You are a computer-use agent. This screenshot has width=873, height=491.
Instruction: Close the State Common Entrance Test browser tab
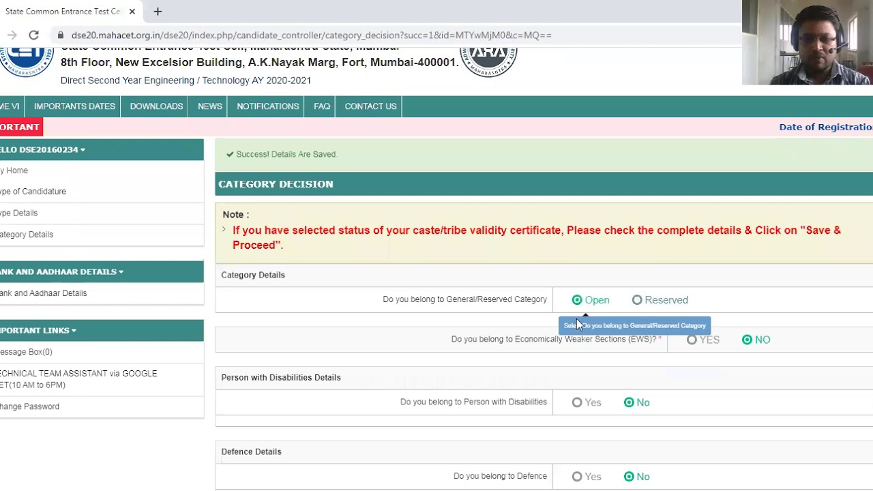tap(132, 12)
